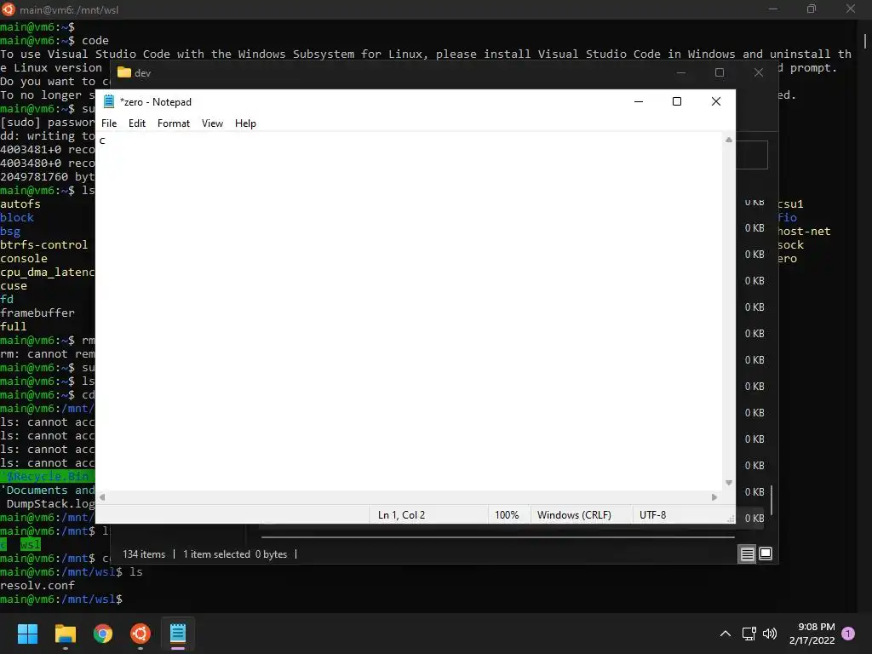Open the volume speaker tray icon

pyautogui.click(x=770, y=634)
